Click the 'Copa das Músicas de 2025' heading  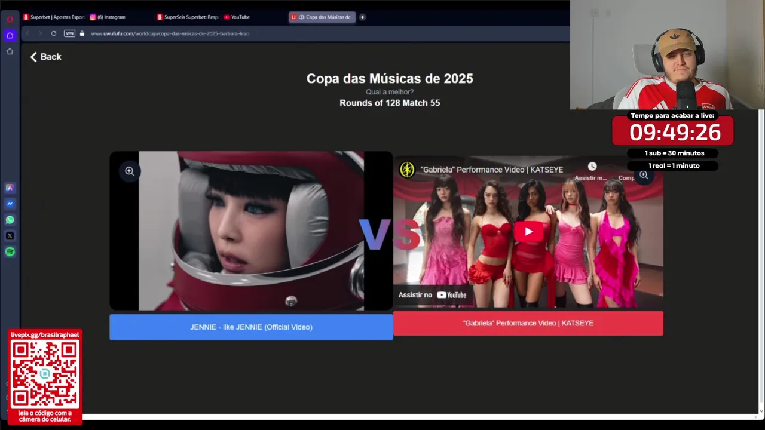tap(390, 78)
